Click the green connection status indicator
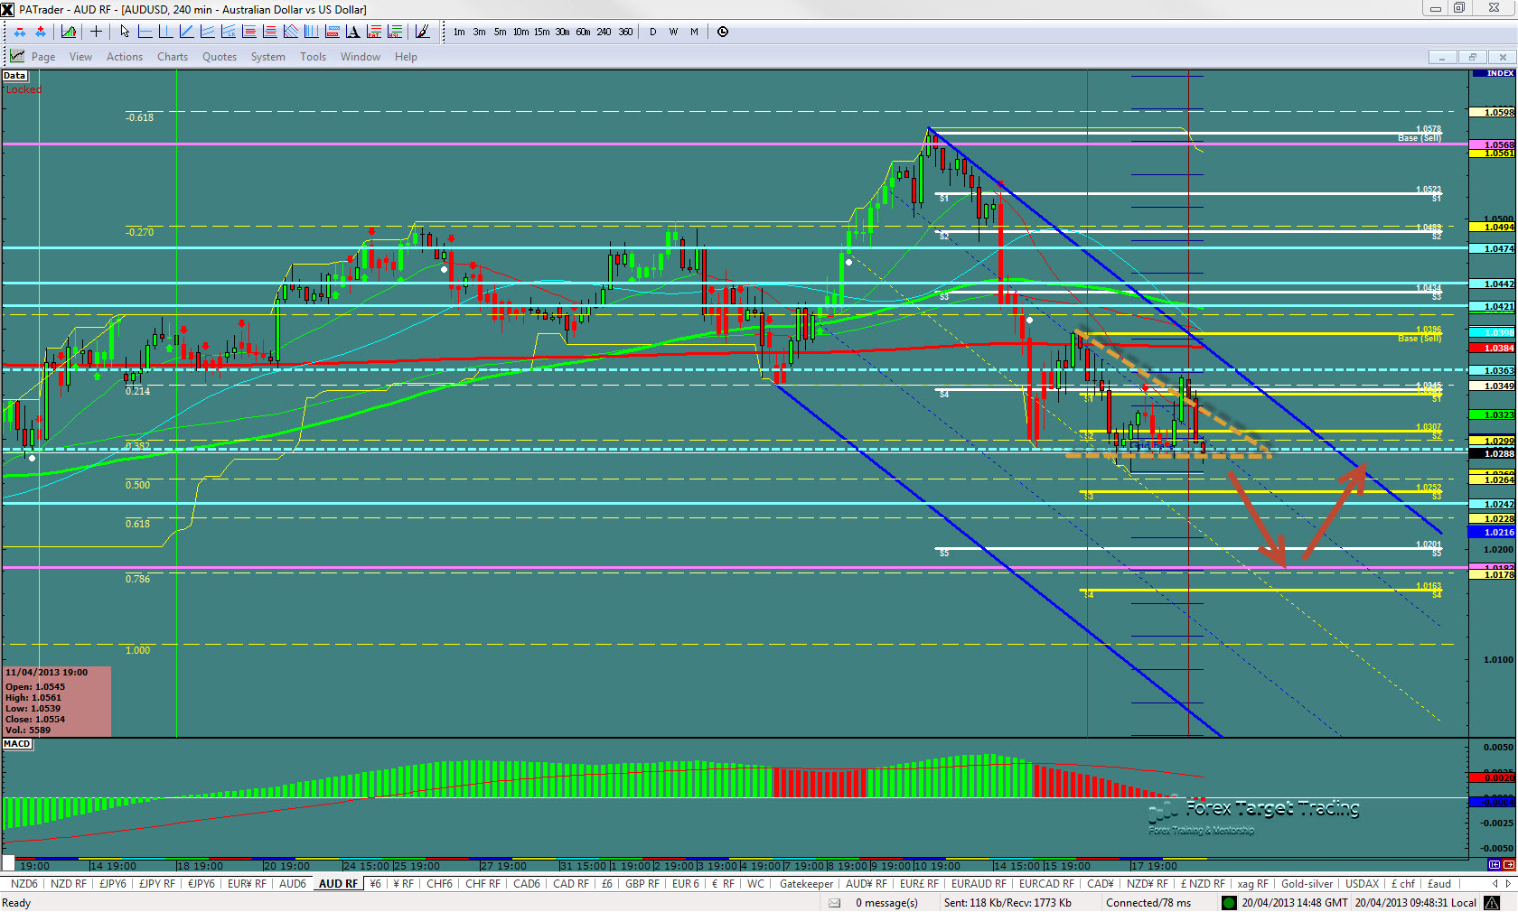The height and width of the screenshot is (912, 1518). pos(1229,903)
